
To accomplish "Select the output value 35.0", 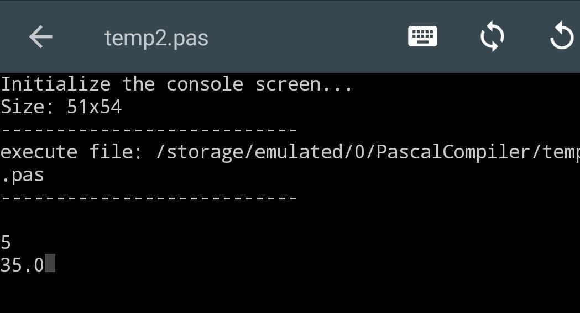I will pyautogui.click(x=22, y=266).
